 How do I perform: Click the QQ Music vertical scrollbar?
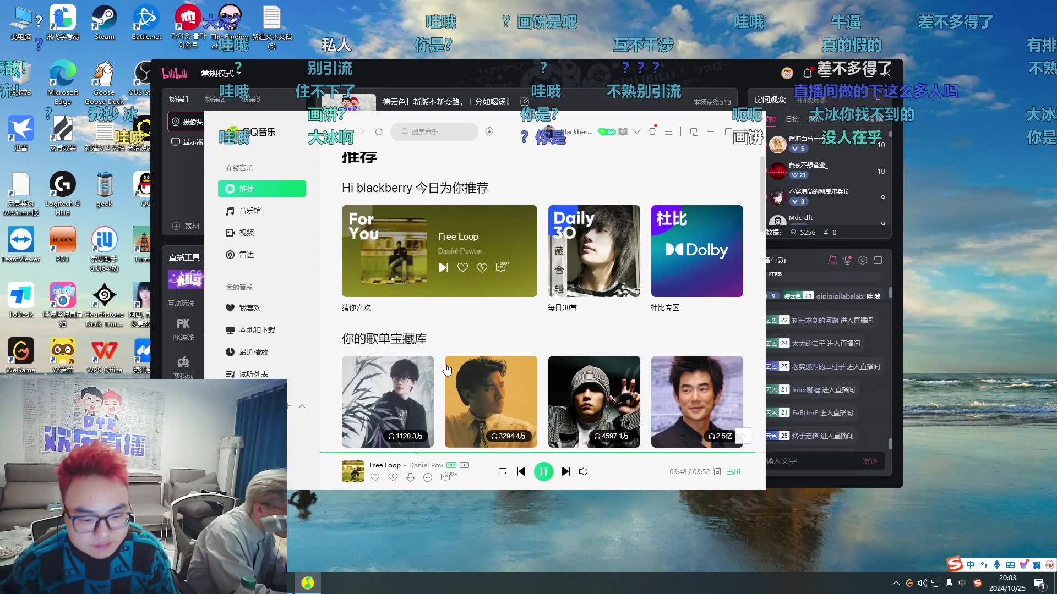point(762,194)
